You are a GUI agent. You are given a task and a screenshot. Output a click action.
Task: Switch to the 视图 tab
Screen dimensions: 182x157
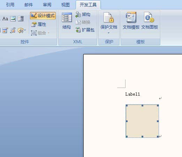point(66,5)
